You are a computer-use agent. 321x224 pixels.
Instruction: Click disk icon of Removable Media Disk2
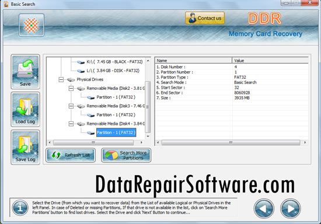tap(81, 89)
